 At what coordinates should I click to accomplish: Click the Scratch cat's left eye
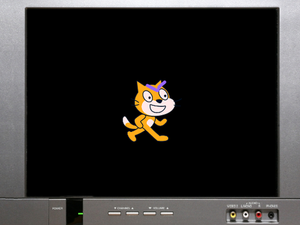tap(147, 96)
